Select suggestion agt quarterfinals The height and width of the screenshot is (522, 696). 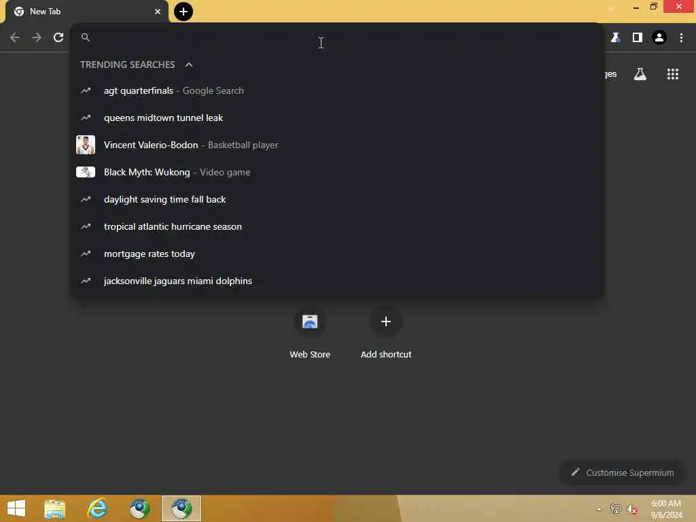point(337,90)
